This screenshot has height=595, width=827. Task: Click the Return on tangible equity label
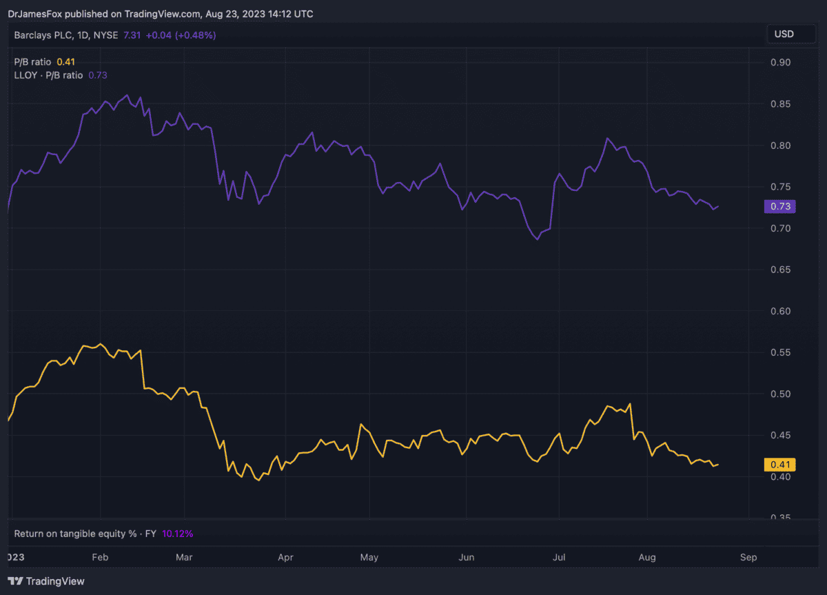85,534
